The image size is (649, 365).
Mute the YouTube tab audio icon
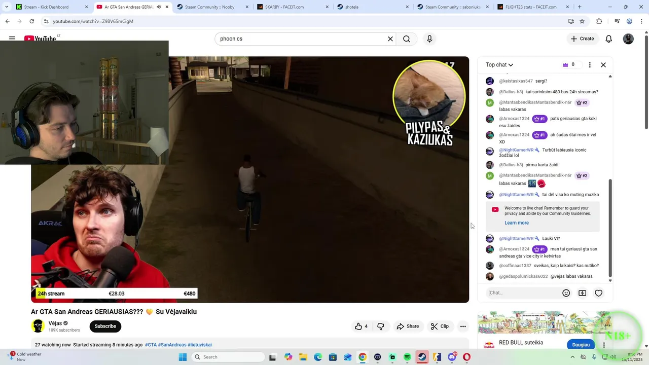click(x=159, y=7)
